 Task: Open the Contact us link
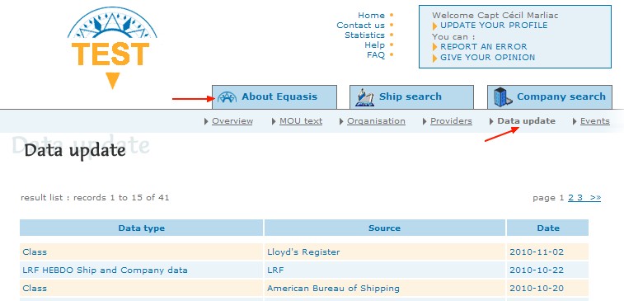pyautogui.click(x=360, y=25)
